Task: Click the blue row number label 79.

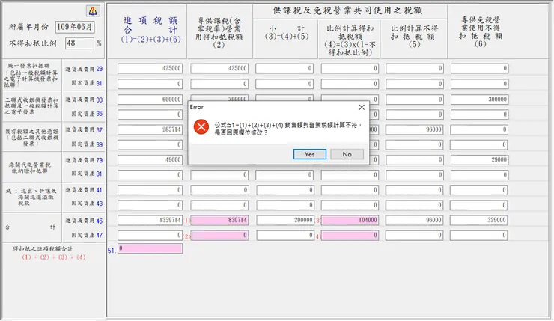Action: tap(100, 160)
